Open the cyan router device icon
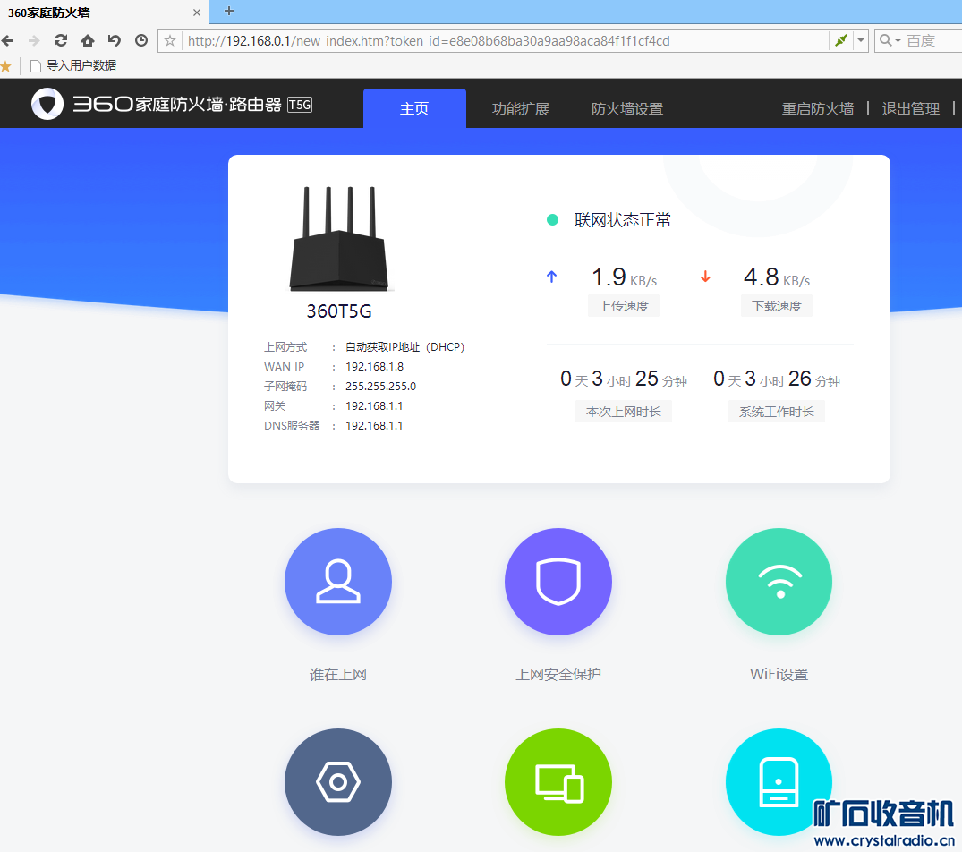This screenshot has height=852, width=962. [779, 782]
